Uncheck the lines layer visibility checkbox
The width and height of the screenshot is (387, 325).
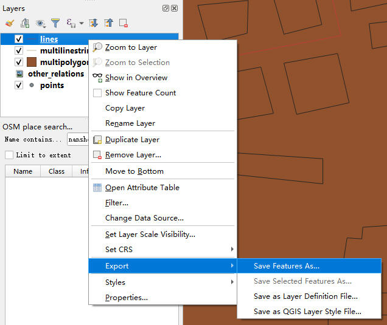(x=19, y=39)
